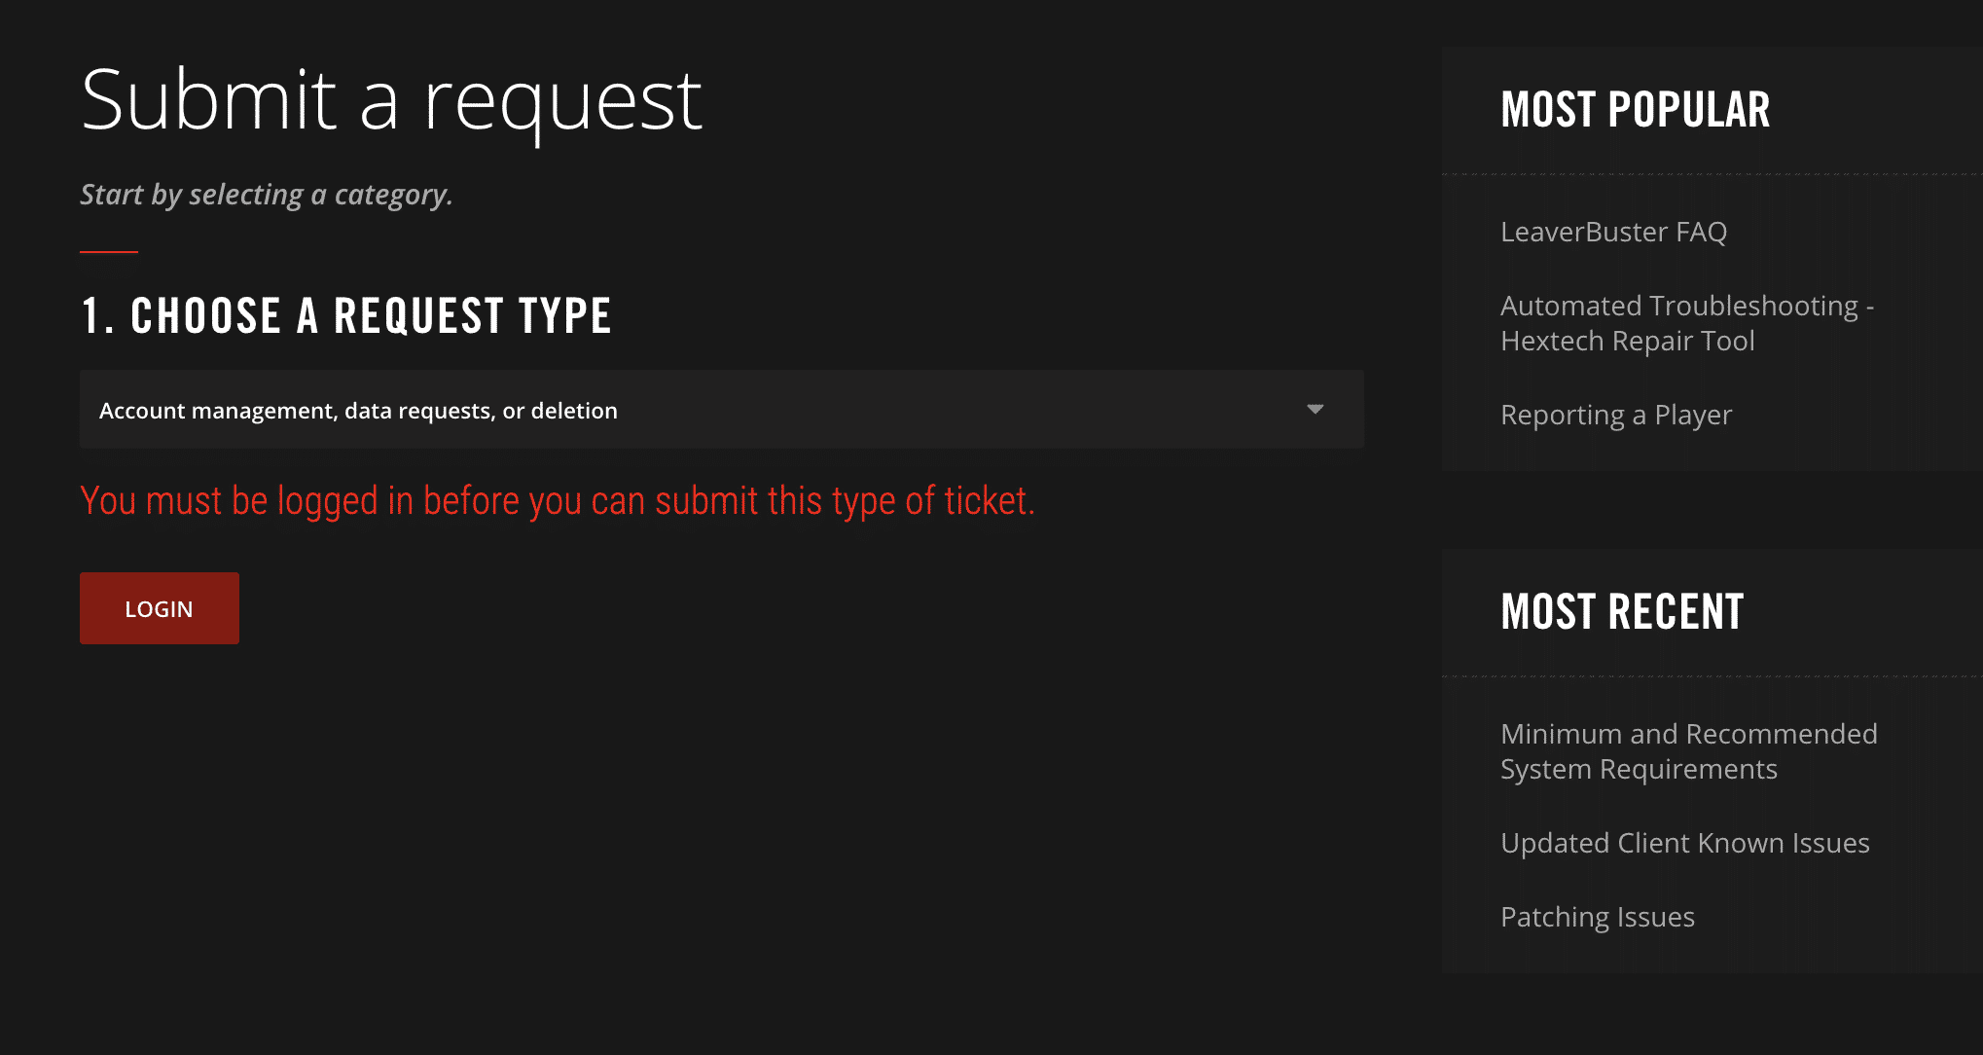Click the login error message text

558,500
